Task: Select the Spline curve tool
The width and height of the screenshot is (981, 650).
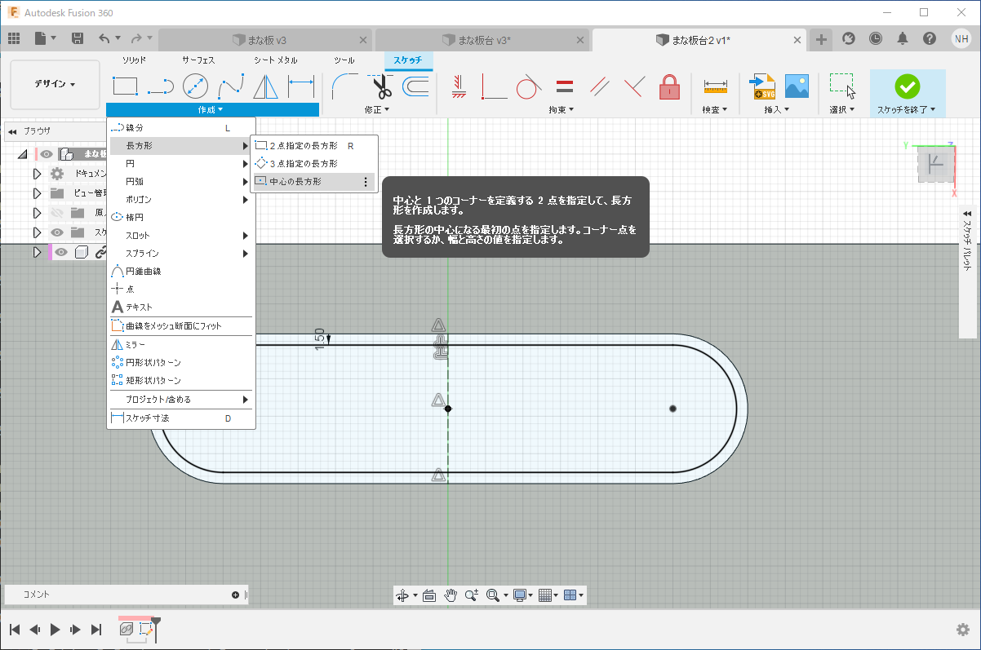Action: point(230,86)
